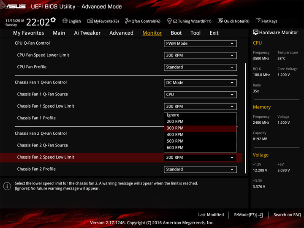The width and height of the screenshot is (304, 228).
Task: Click Search on FAQ link
Action: [x=287, y=214]
